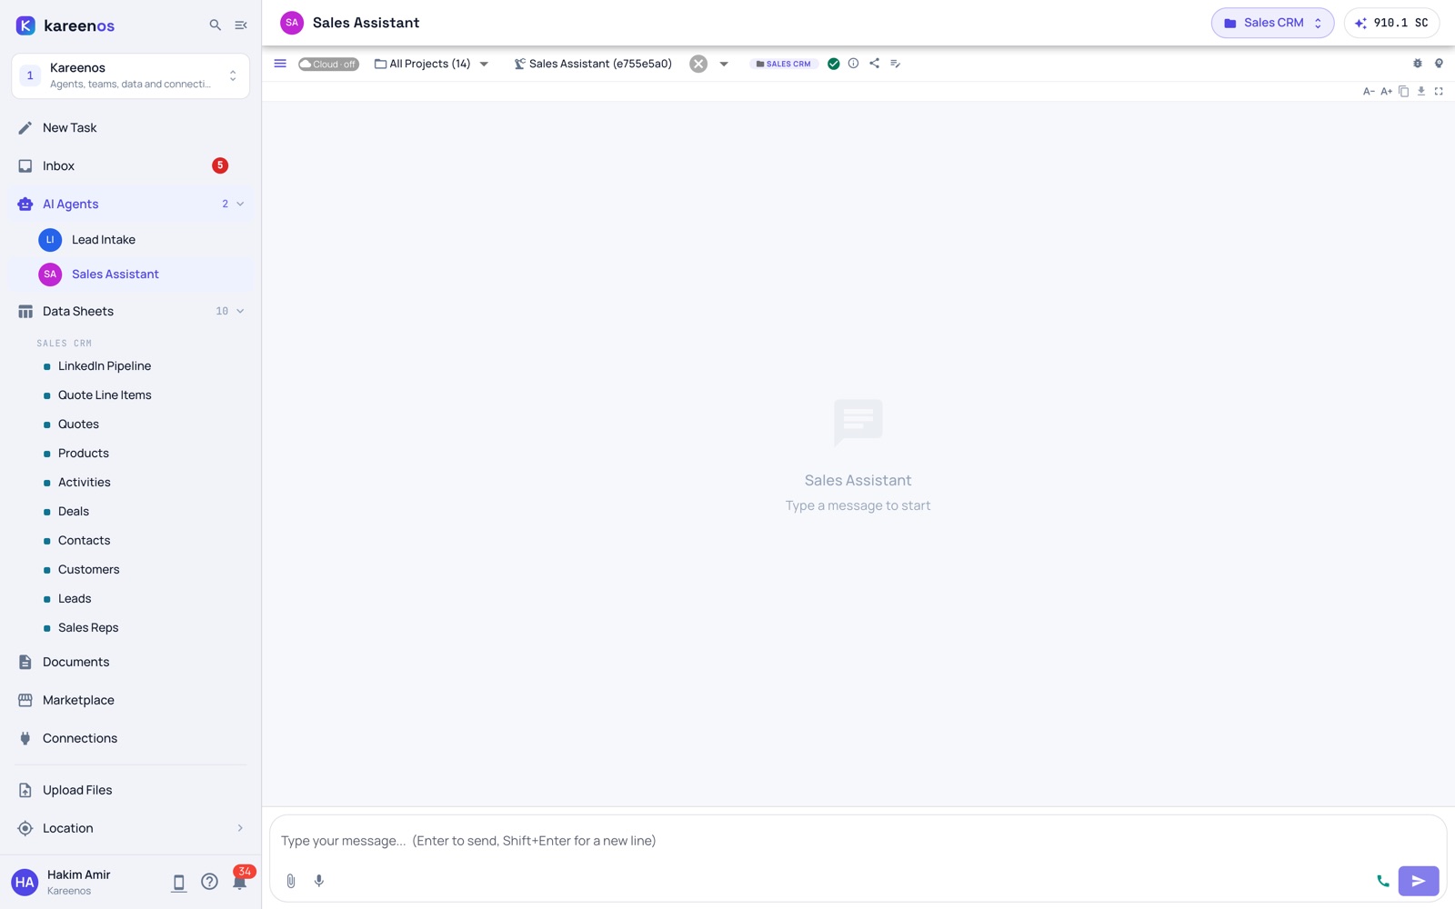Open the Sales Reps sheet

point(88,628)
